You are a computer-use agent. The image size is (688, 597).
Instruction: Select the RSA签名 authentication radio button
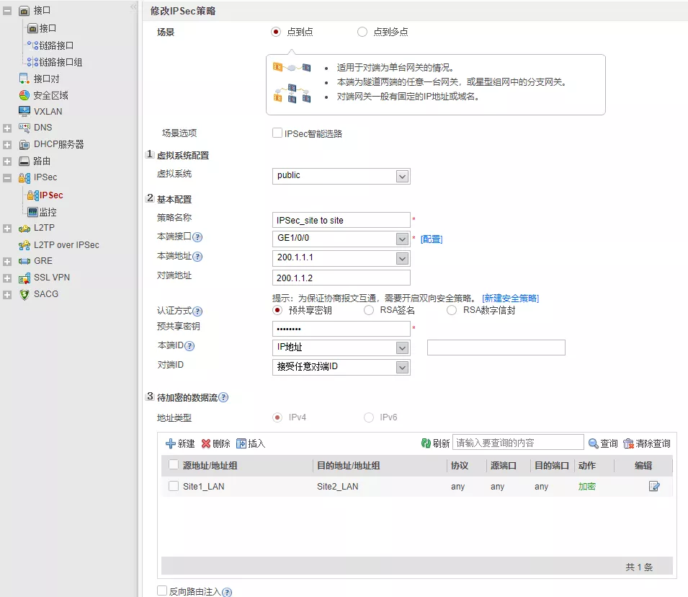click(369, 311)
